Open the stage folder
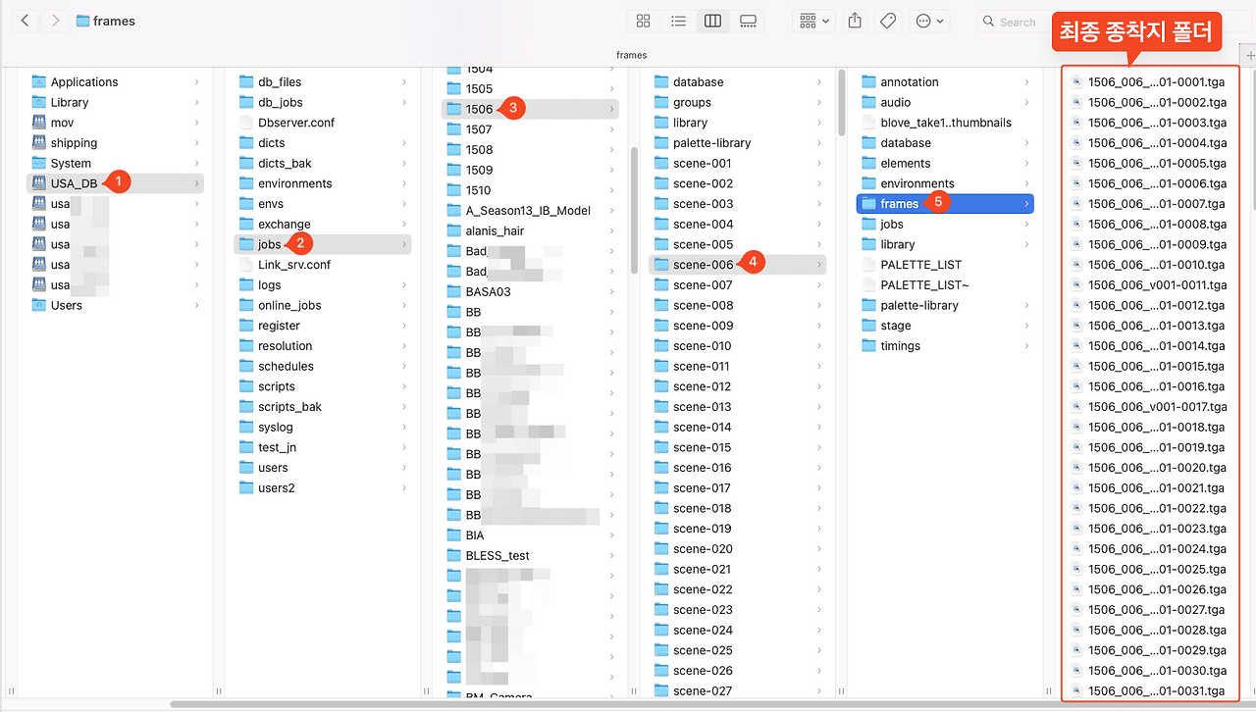The width and height of the screenshot is (1256, 712). [x=945, y=326]
